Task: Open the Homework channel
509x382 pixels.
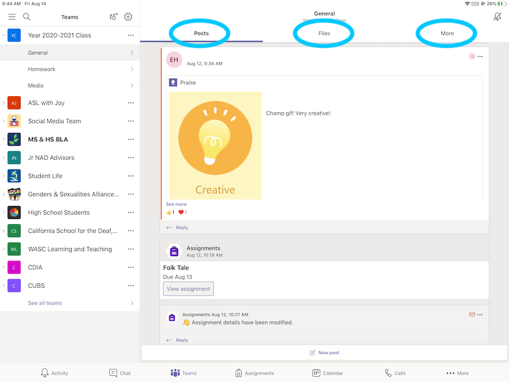Action: (x=70, y=69)
